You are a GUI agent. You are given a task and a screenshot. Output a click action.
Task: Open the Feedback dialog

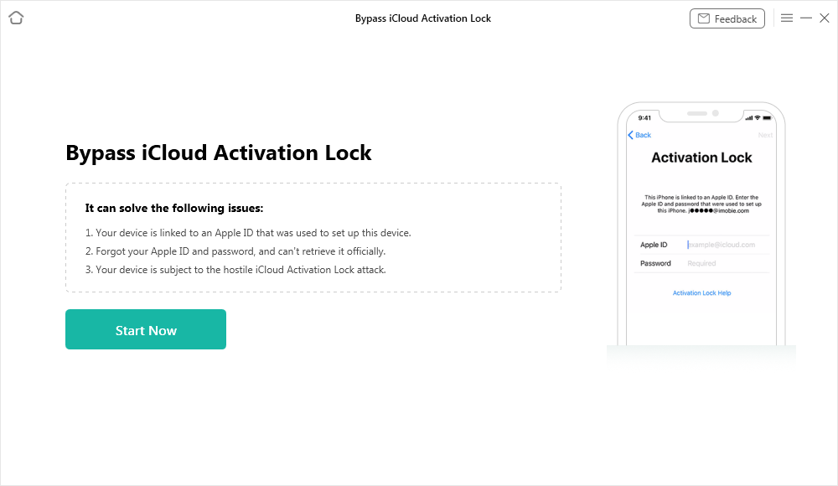(727, 18)
